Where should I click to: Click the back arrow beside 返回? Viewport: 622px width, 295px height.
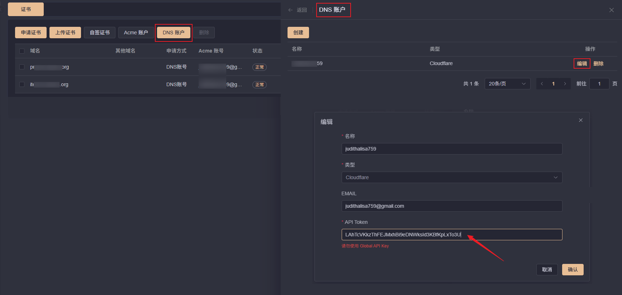coord(290,10)
